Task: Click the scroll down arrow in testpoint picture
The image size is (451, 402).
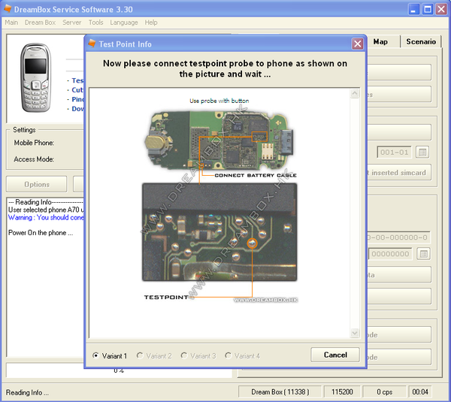Action: point(355,332)
